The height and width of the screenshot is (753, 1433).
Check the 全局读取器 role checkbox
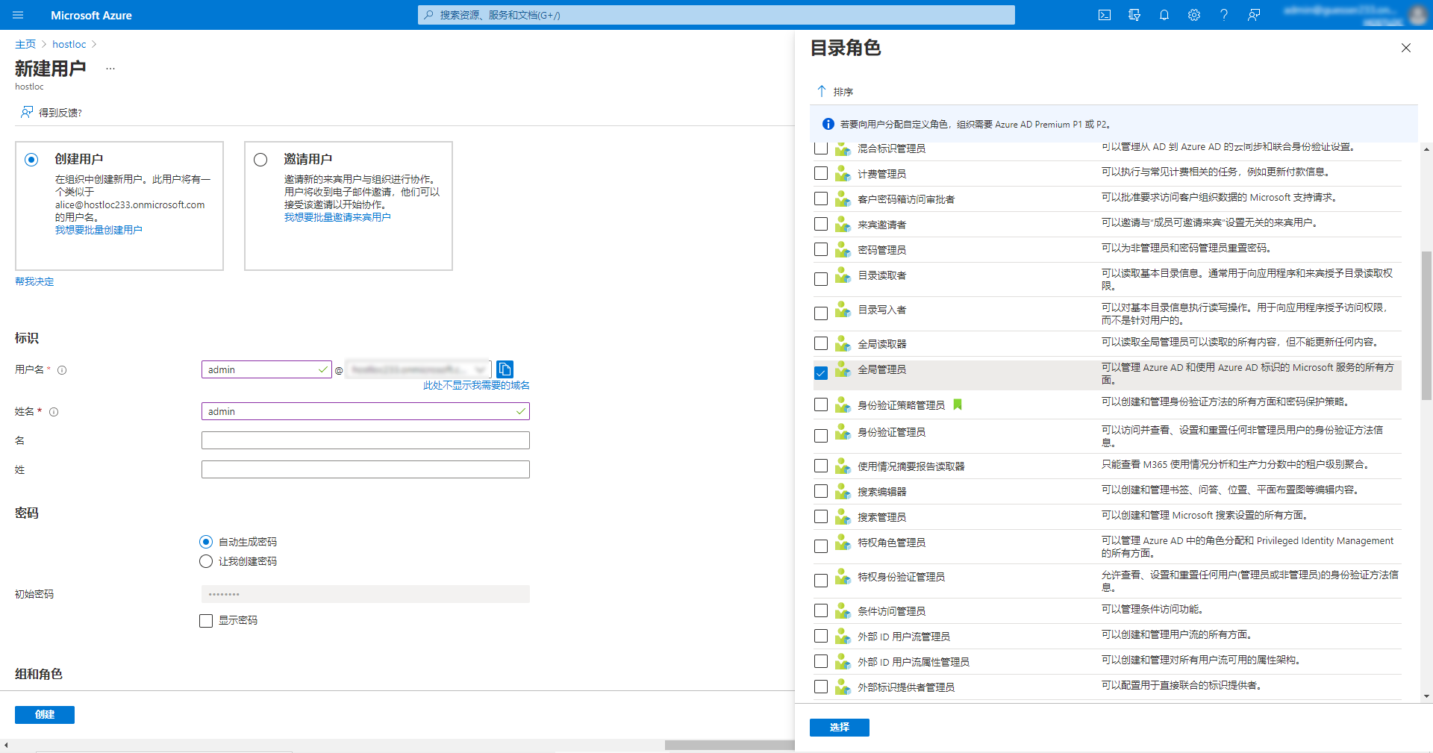pos(821,343)
